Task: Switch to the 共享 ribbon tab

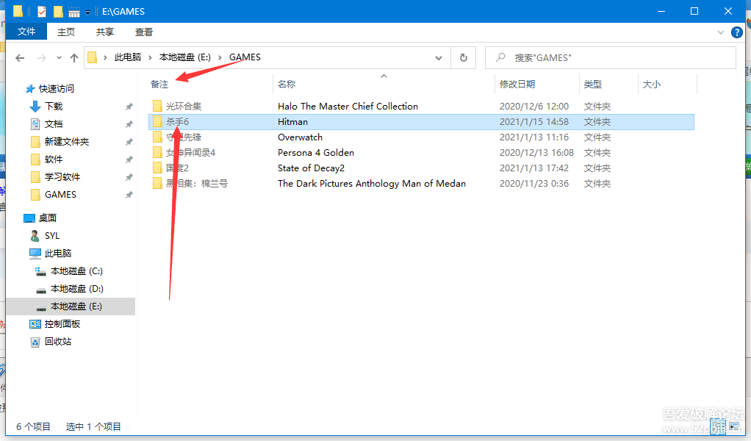Action: (x=105, y=32)
